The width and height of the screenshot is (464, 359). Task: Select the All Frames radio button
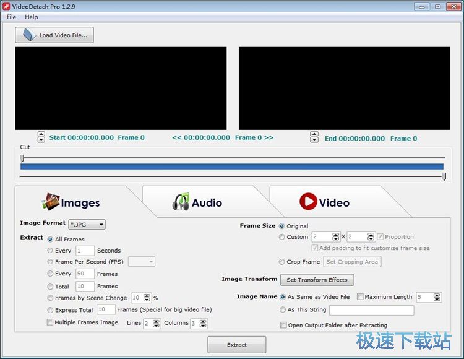click(x=50, y=239)
